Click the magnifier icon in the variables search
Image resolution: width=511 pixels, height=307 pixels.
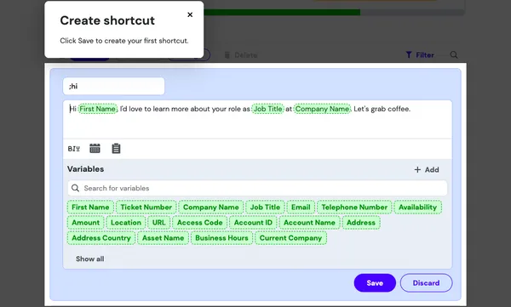(75, 188)
